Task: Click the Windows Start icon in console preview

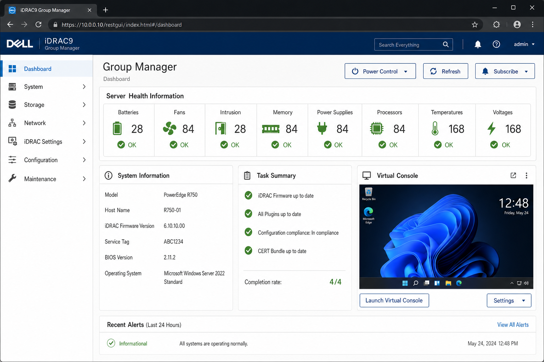Action: pos(405,283)
